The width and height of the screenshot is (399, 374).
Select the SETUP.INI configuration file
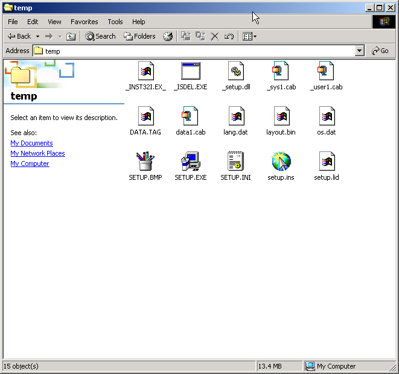tap(235, 162)
